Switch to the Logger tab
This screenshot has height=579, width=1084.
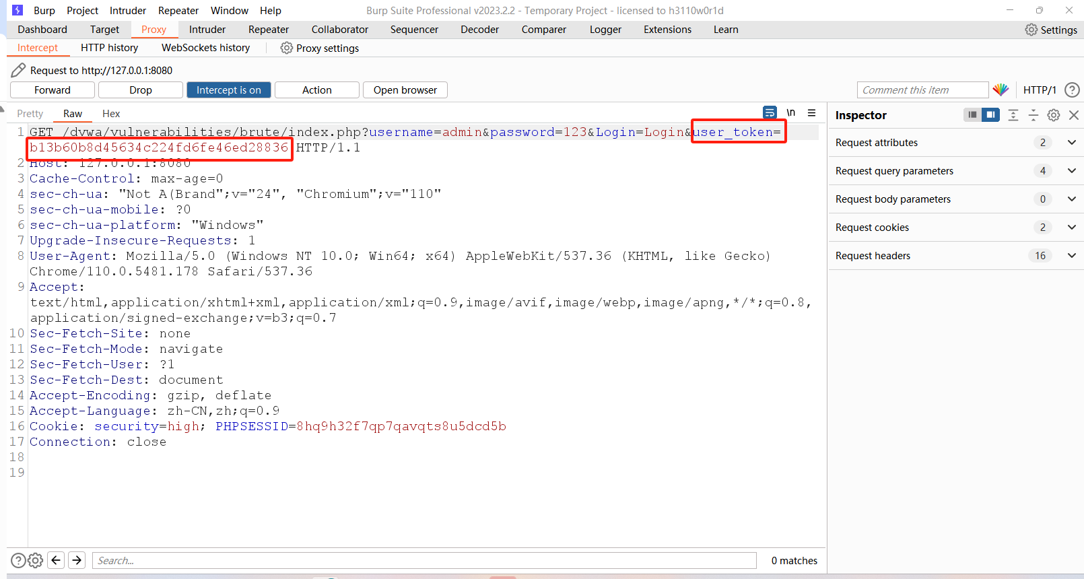click(x=605, y=30)
